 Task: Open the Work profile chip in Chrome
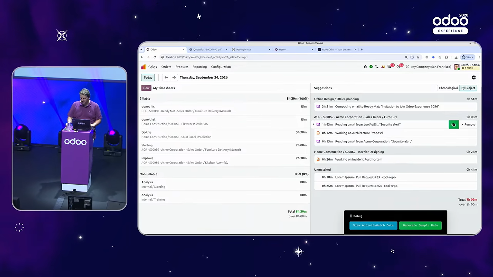click(x=468, y=57)
